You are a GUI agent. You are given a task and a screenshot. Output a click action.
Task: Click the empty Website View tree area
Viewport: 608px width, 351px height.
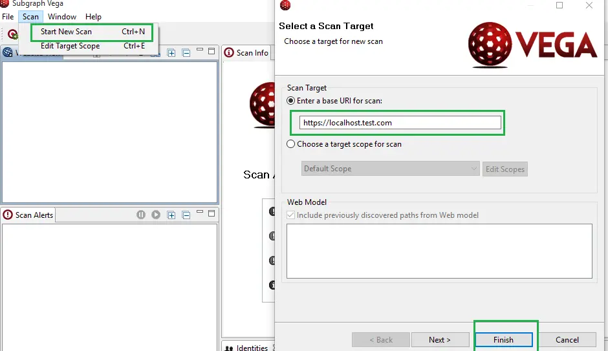tap(110, 132)
